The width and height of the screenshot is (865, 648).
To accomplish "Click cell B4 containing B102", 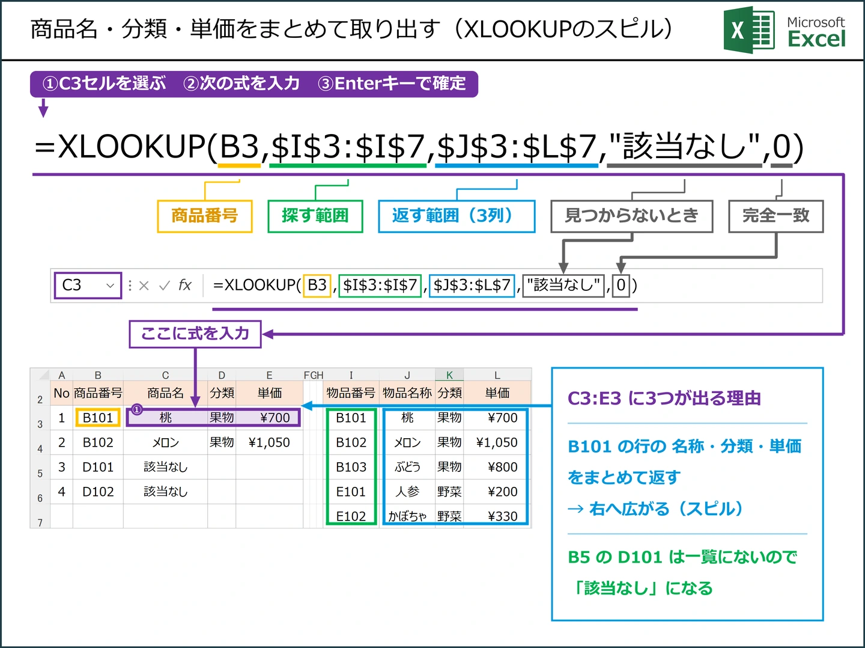I will pyautogui.click(x=98, y=442).
